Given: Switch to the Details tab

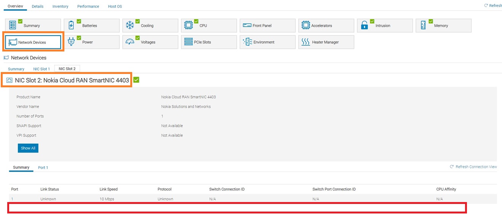Looking at the screenshot, I should point(38,6).
